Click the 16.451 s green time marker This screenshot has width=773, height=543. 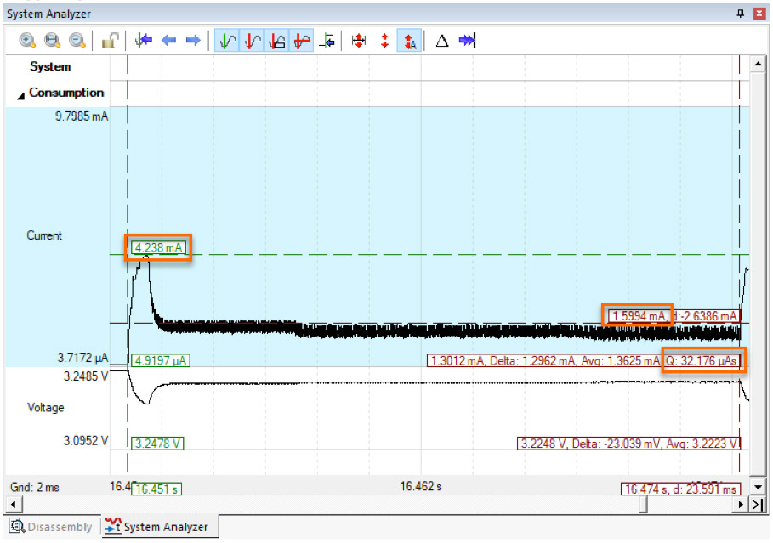coord(156,489)
